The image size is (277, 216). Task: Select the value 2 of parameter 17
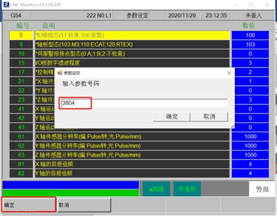tap(251, 72)
